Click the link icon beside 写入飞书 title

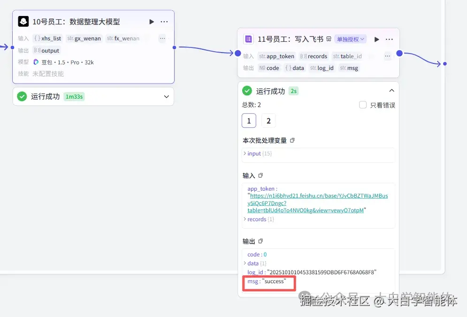pos(329,39)
